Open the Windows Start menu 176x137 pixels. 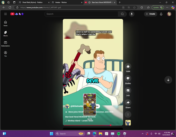[51, 133]
